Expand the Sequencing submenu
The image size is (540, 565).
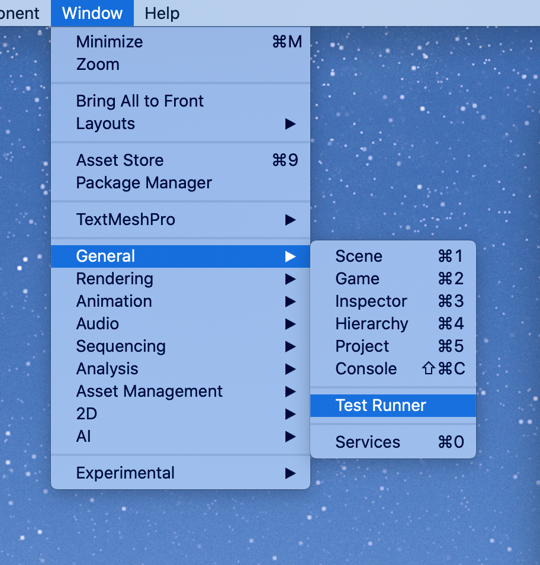click(181, 346)
